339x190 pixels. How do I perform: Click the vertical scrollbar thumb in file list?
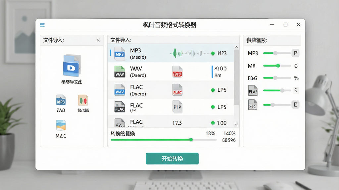click(236, 77)
